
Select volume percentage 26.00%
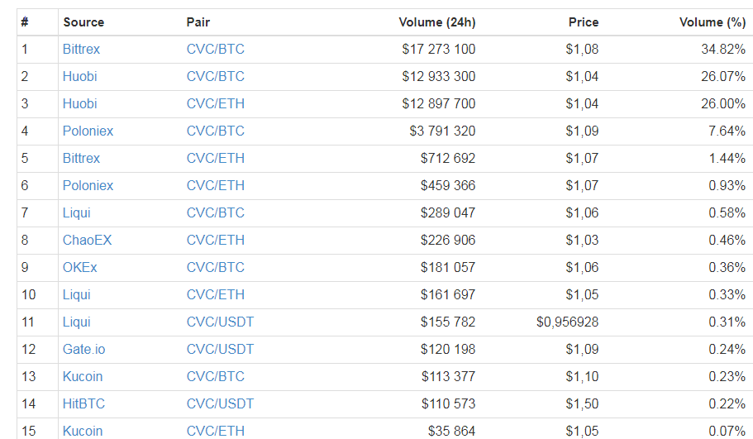tap(723, 103)
